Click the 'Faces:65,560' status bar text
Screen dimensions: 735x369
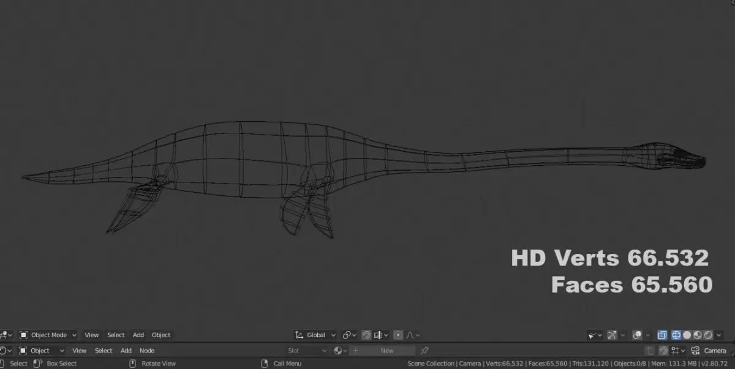(548, 363)
